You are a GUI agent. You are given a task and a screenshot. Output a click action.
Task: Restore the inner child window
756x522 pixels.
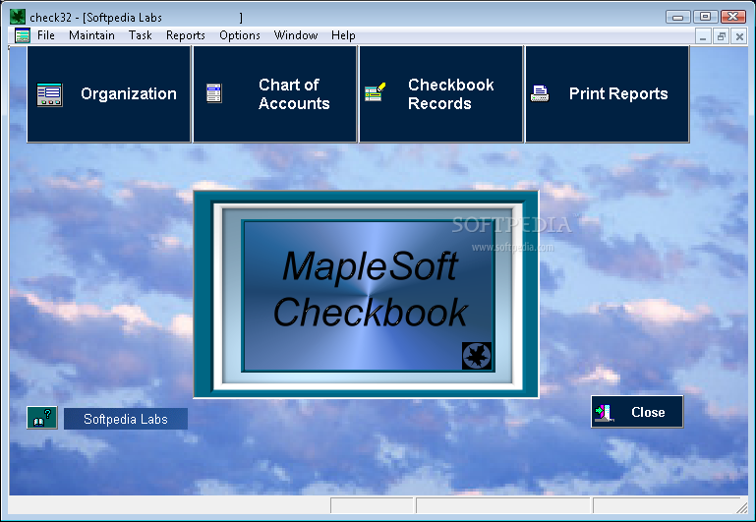click(722, 36)
